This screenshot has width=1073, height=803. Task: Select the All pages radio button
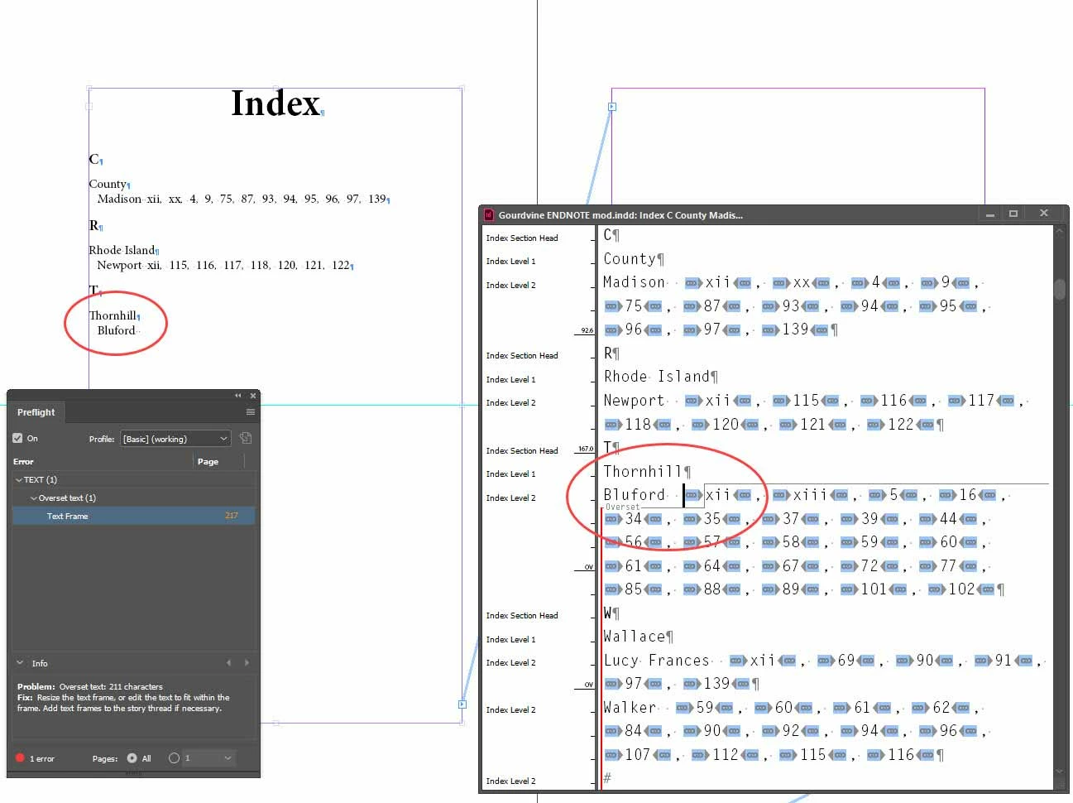click(132, 758)
